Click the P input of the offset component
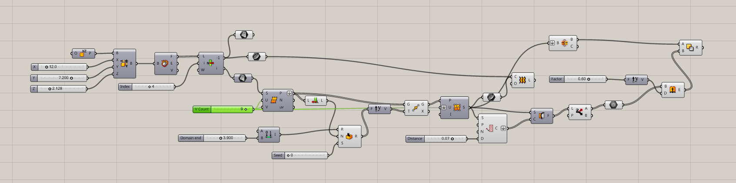This screenshot has width=736, height=183. [x=482, y=125]
